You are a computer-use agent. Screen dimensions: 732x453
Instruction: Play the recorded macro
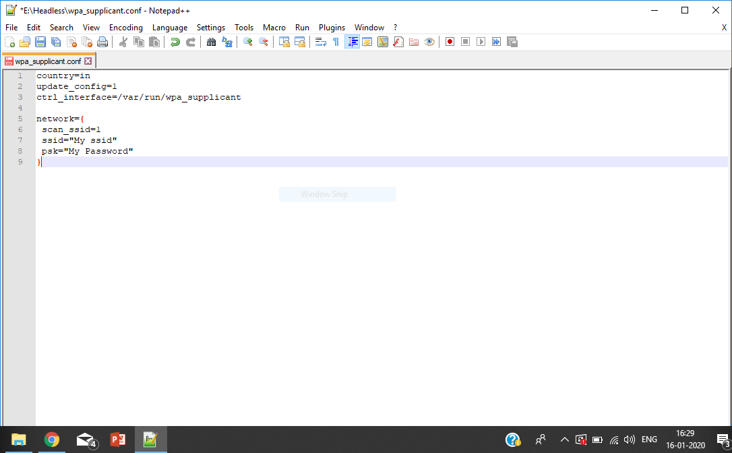481,41
